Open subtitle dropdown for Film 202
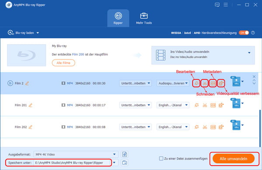The height and width of the screenshot is (170, 262). click(135, 127)
